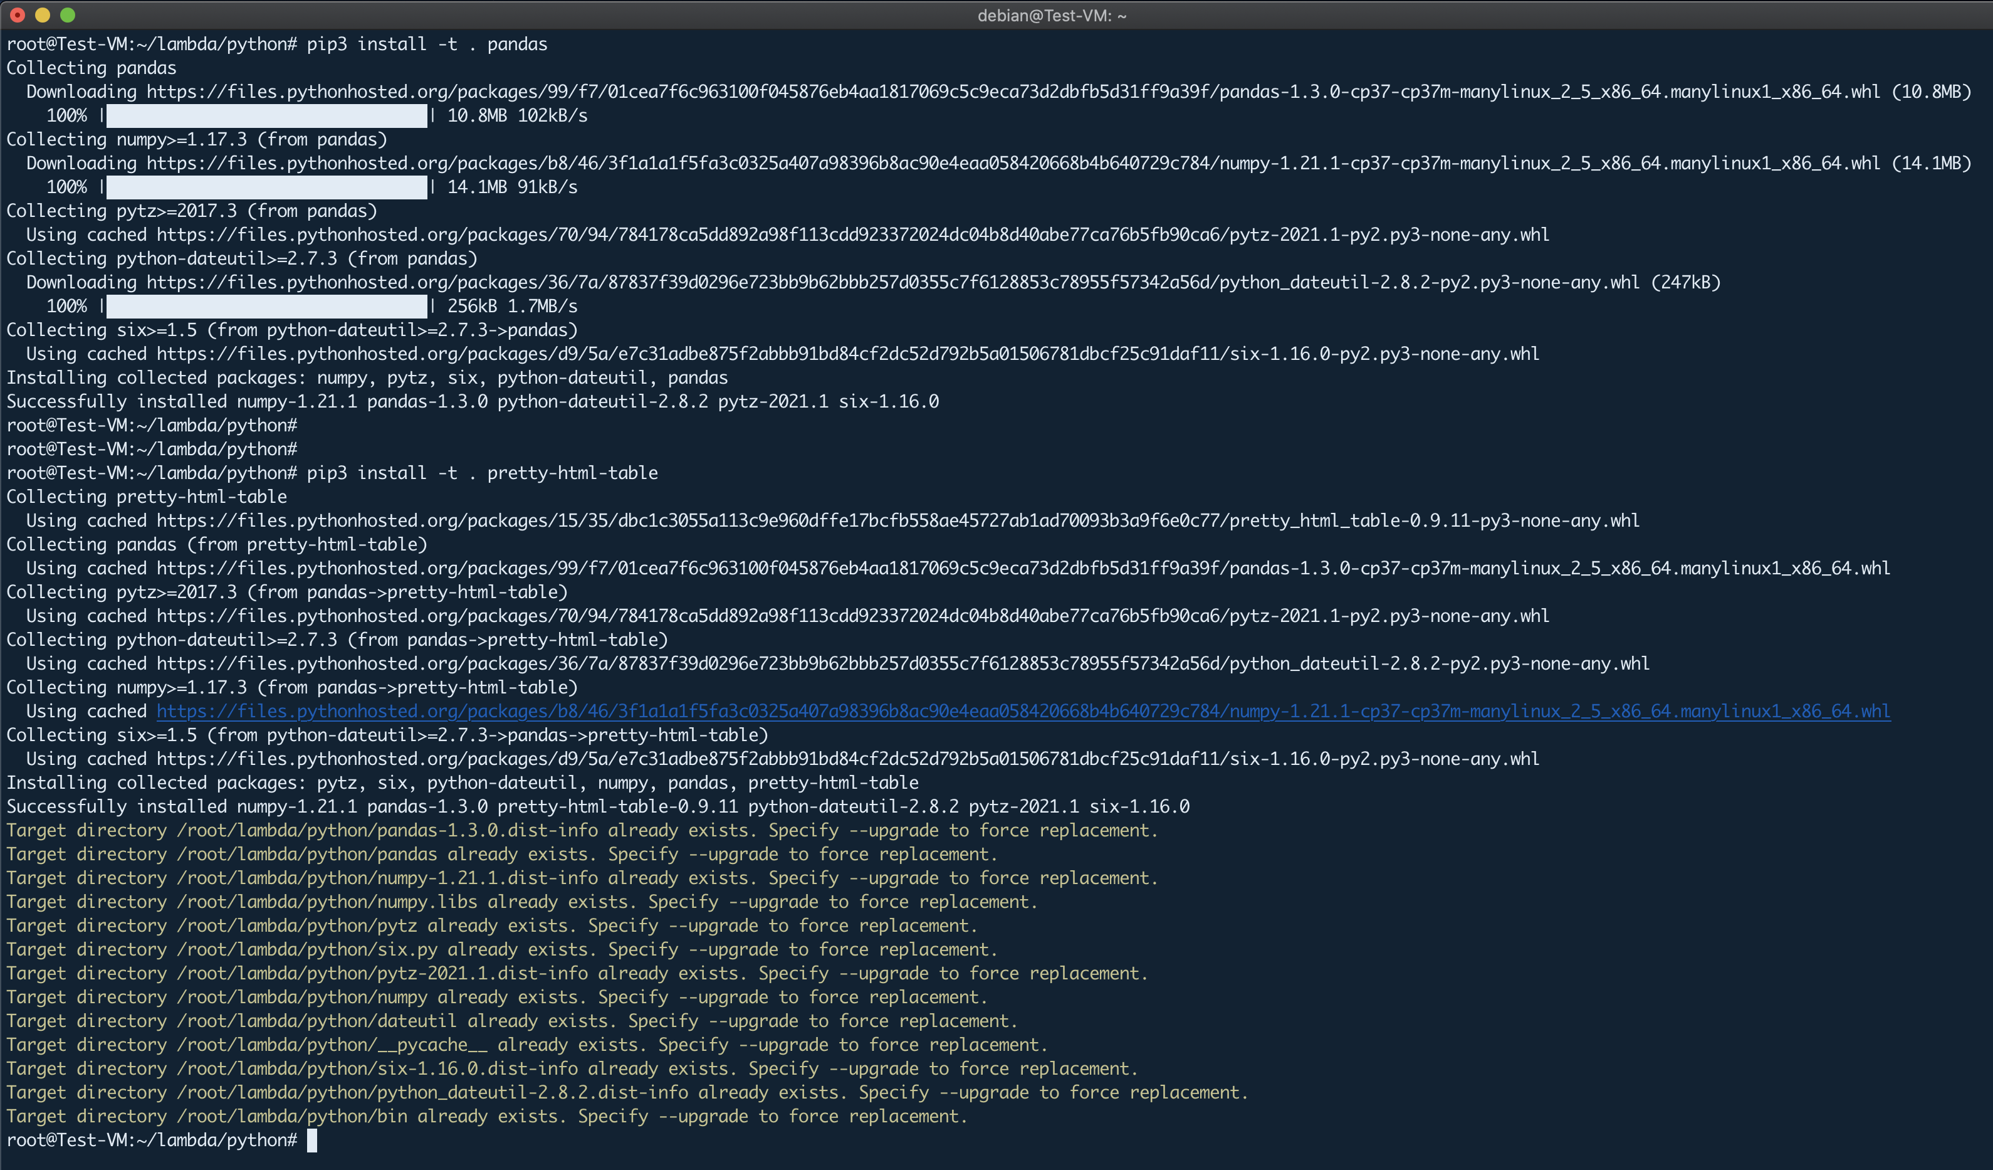This screenshot has width=1993, height=1170.
Task: Click the pretty_html_table cached wheel URL
Action: pyautogui.click(x=897, y=520)
